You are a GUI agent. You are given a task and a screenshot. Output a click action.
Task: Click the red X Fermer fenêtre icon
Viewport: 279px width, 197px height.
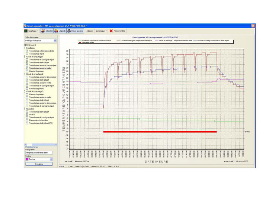111,31
